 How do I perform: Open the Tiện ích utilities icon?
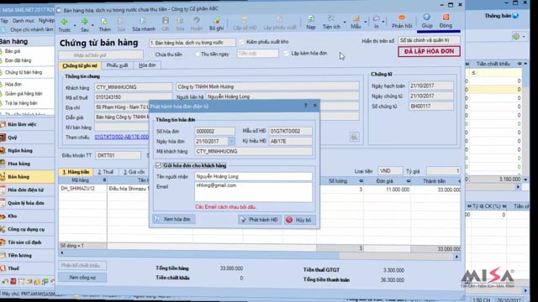point(331,19)
